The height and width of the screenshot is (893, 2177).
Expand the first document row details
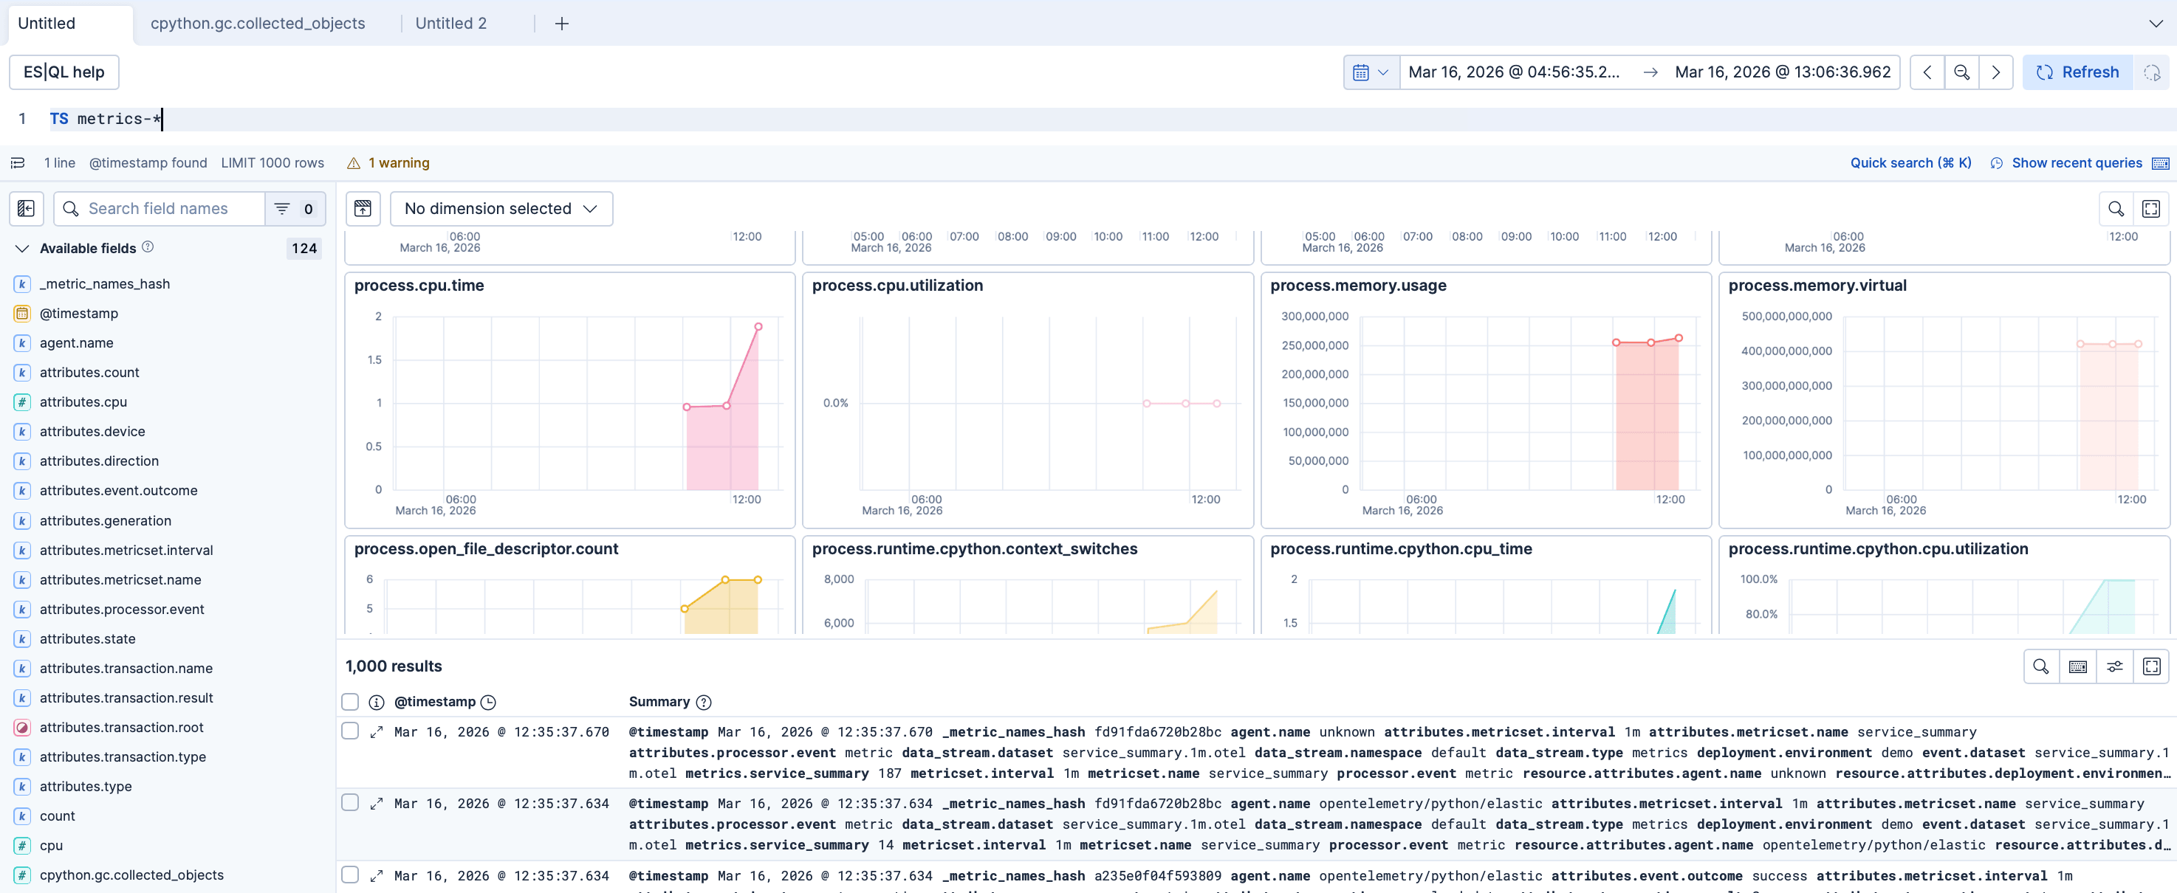coord(376,731)
